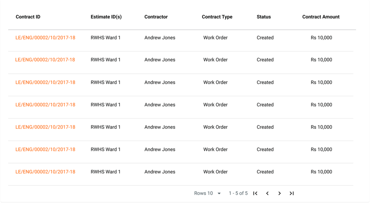Image resolution: width=370 pixels, height=203 pixels.
Task: Go to the previous page of results
Action: pos(267,193)
